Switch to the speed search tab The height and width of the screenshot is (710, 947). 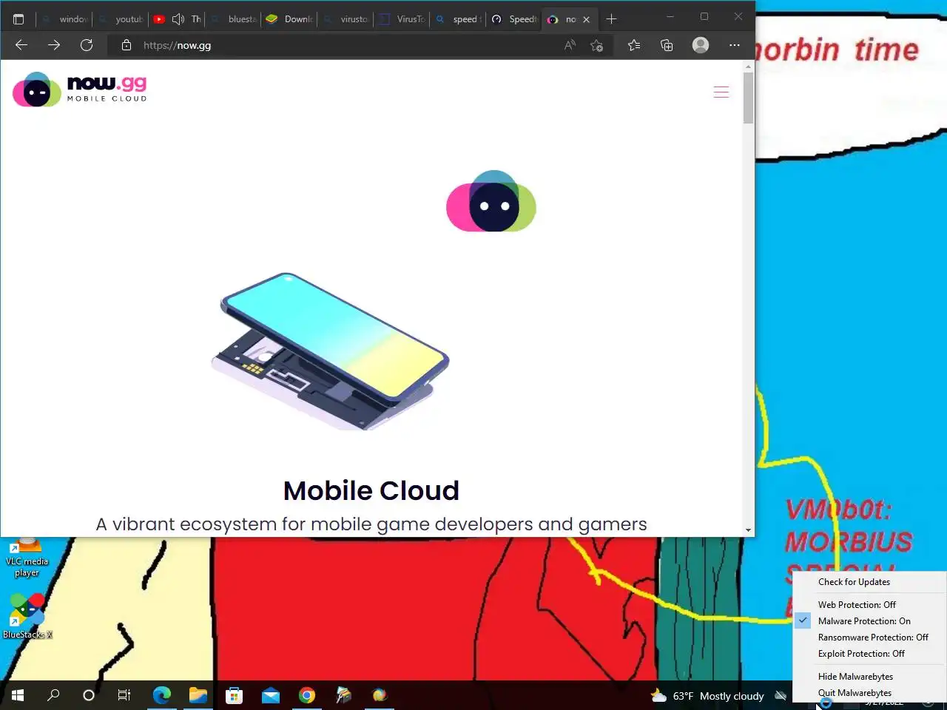[458, 19]
